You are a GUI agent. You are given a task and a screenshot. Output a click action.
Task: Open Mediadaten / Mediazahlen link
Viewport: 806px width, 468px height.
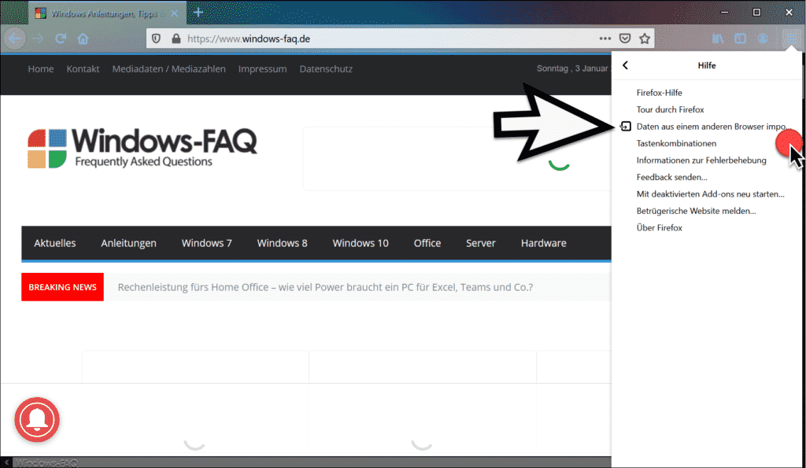coord(168,69)
